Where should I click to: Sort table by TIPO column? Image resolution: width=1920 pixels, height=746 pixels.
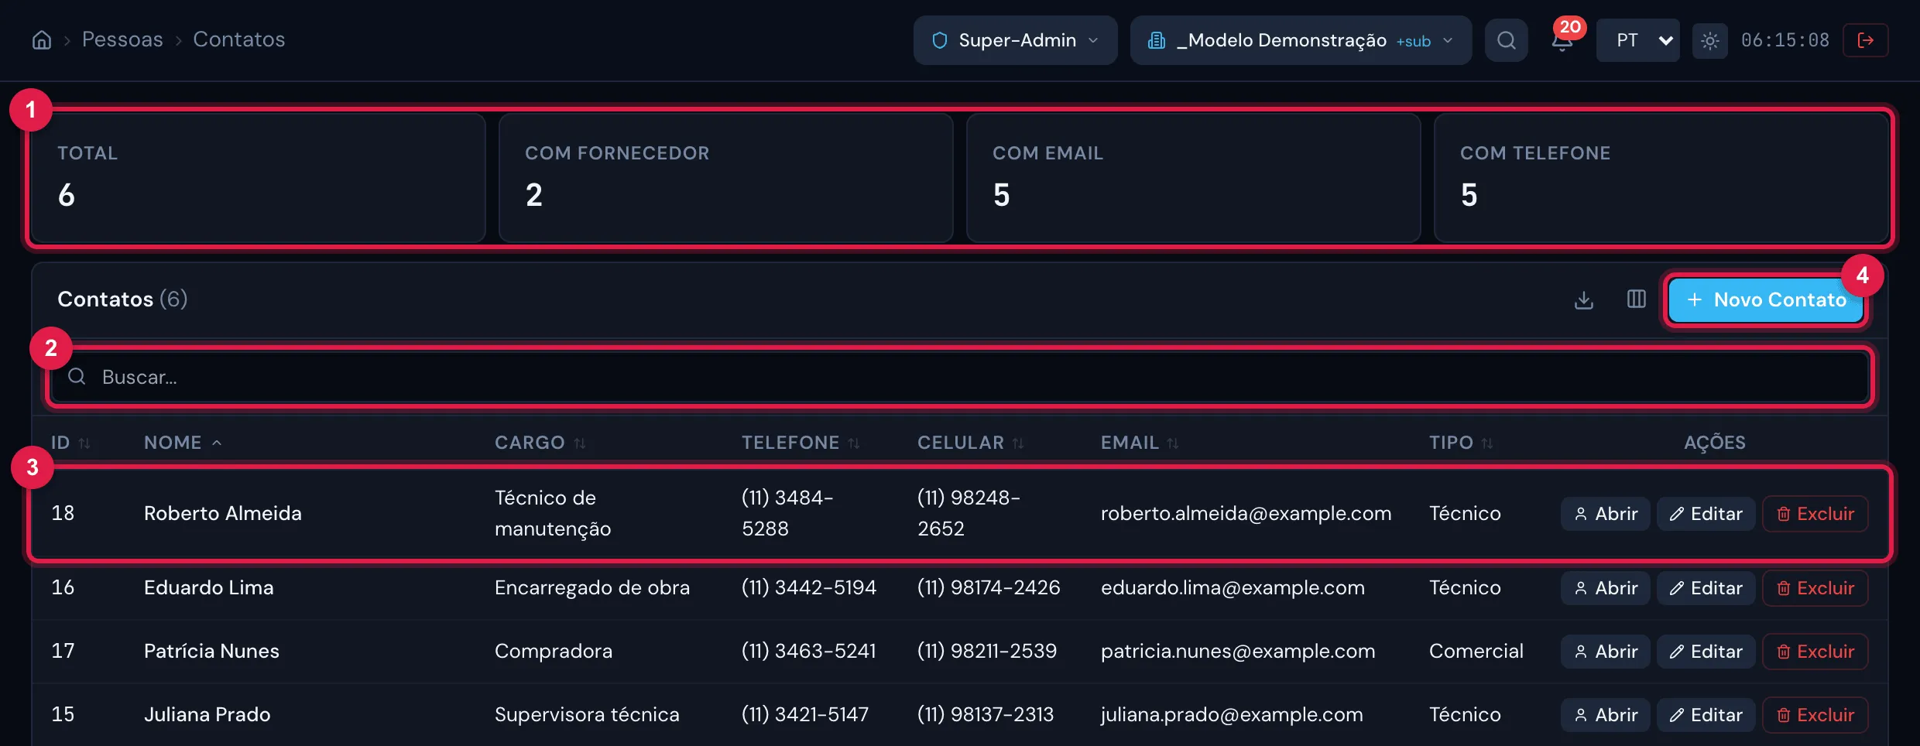pyautogui.click(x=1461, y=443)
